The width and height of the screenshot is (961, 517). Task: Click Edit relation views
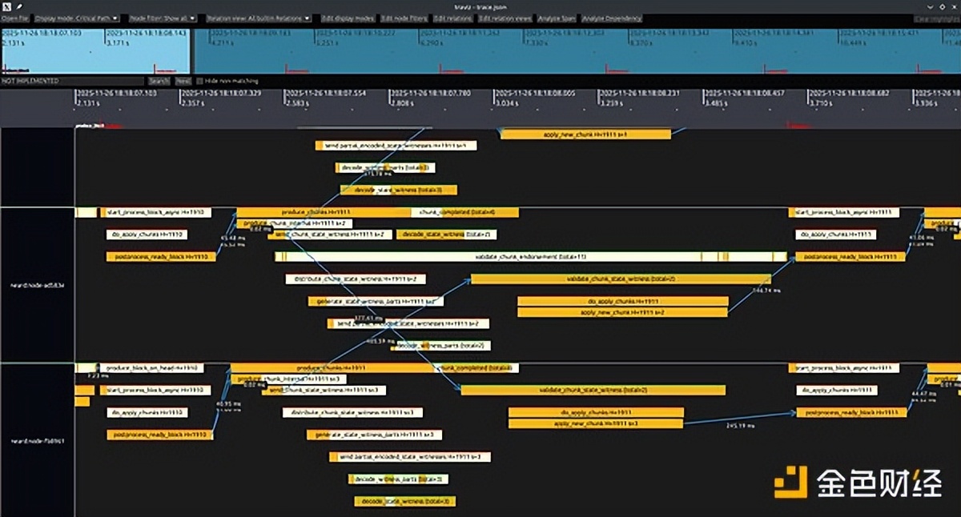505,18
